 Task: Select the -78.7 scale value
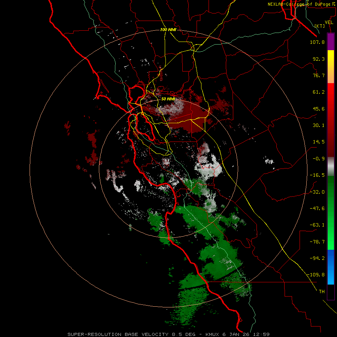coord(317,242)
